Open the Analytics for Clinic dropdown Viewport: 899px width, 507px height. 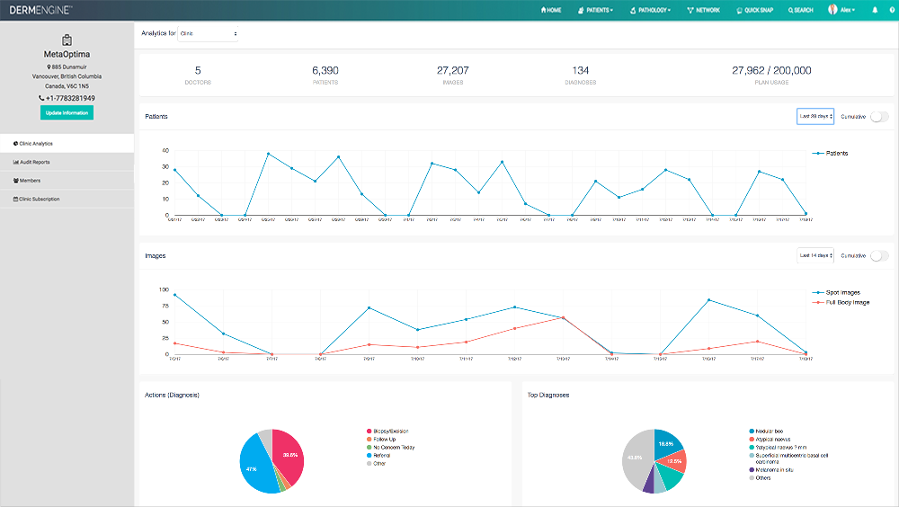[208, 33]
